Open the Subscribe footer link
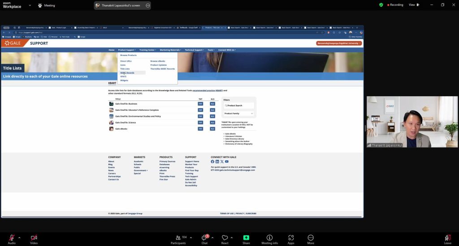The image size is (459, 246). (x=251, y=213)
